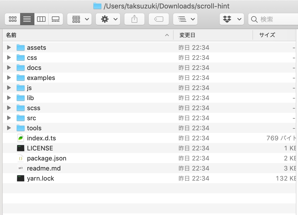Expand the assets folder disclosure triangle
Viewport: 298px width, 215px height.
(x=9, y=47)
